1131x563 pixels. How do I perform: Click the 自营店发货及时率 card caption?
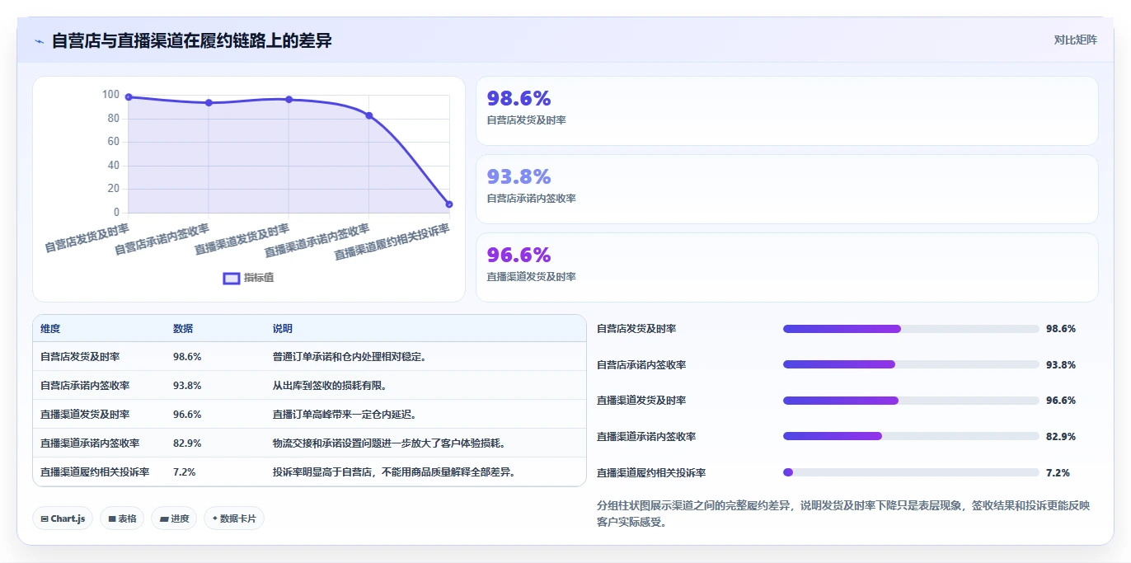(x=526, y=120)
